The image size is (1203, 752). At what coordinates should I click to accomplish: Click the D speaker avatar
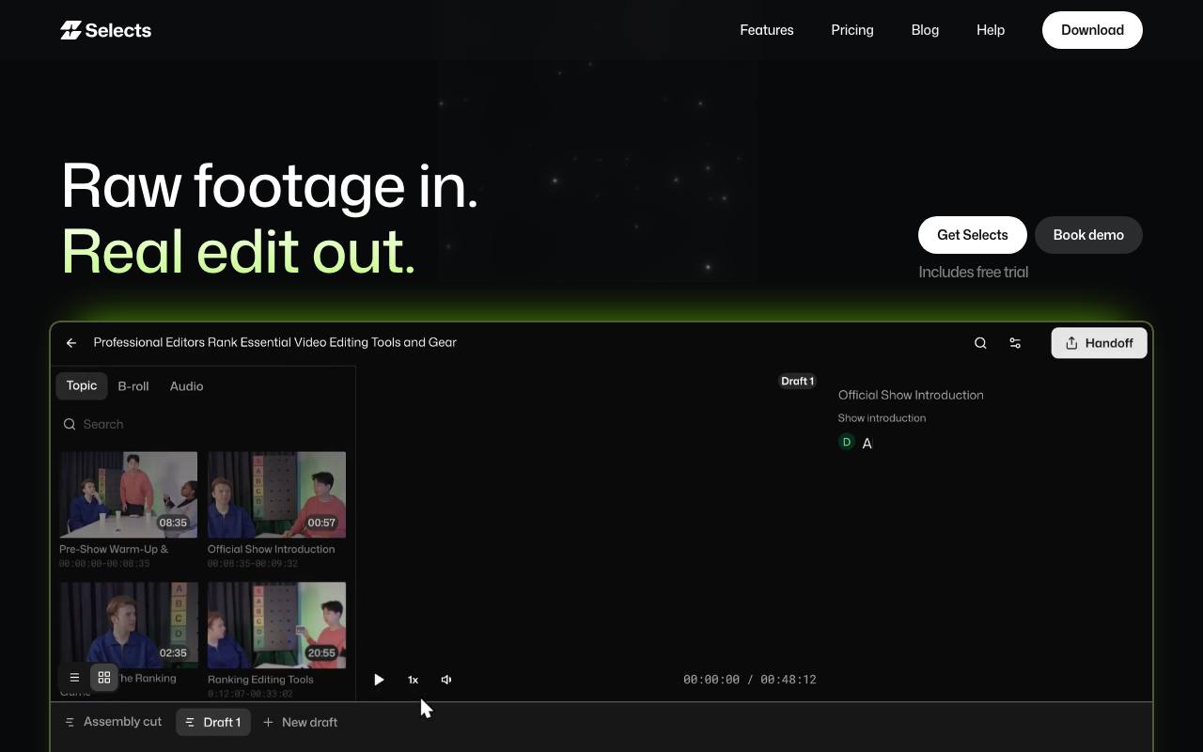847,442
